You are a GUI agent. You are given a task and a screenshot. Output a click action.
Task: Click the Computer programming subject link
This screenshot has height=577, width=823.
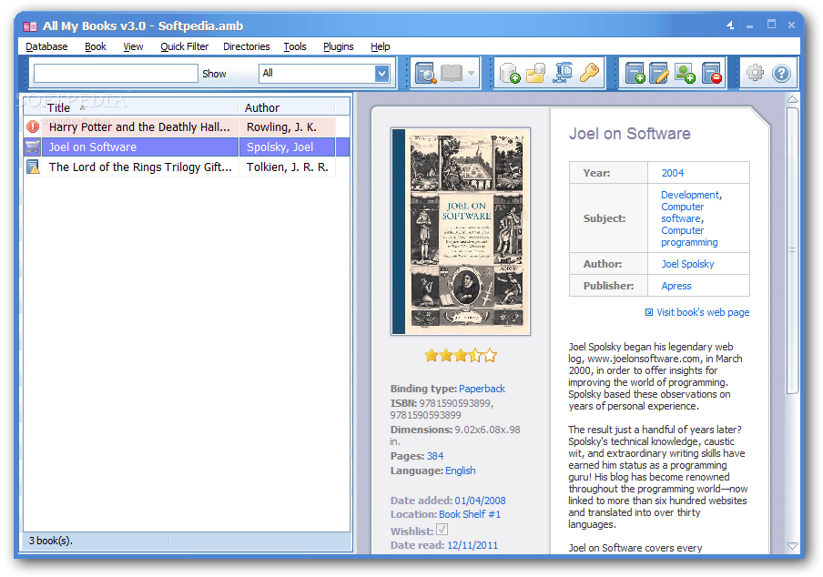[689, 236]
